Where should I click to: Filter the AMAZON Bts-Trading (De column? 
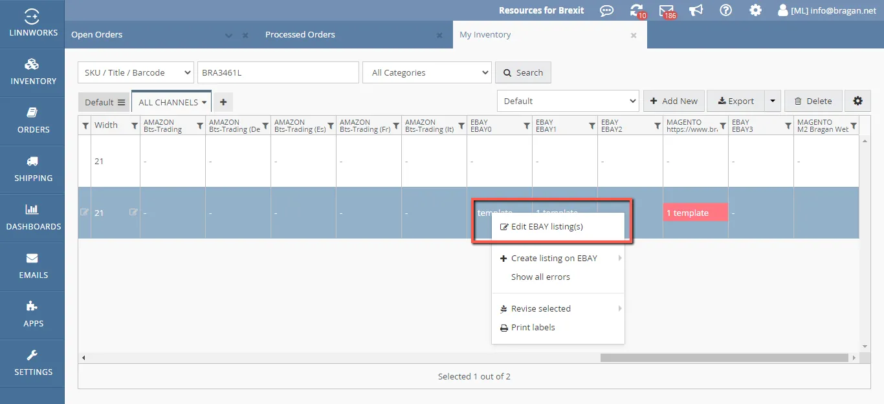(265, 125)
